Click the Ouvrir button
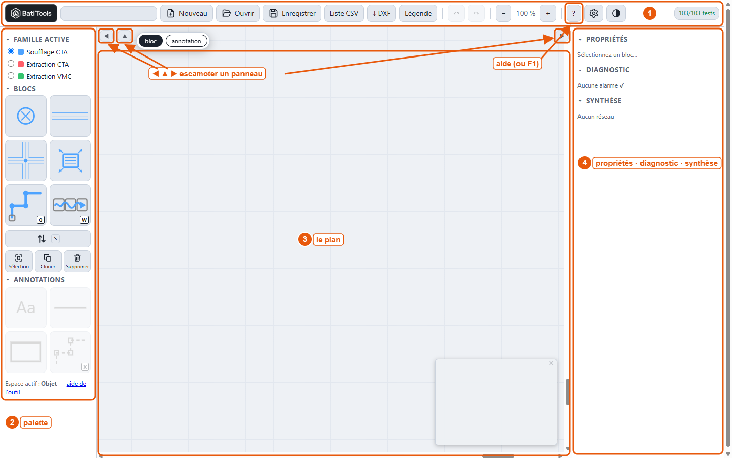732x458 pixels. coord(238,13)
